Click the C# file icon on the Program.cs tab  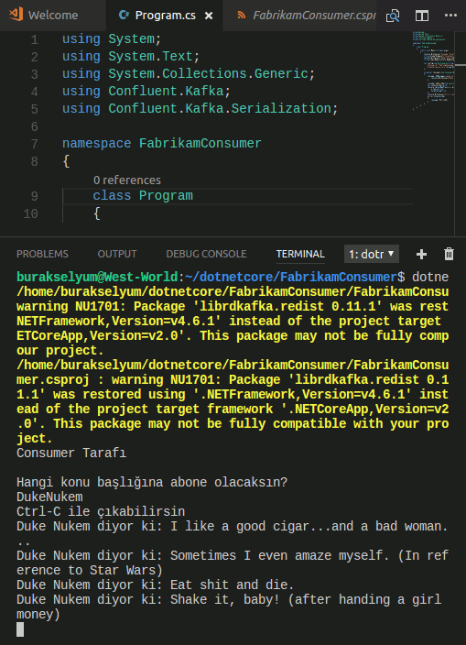coord(124,16)
